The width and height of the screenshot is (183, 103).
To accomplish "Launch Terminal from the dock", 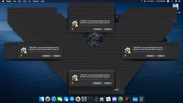I will tap(90, 99).
